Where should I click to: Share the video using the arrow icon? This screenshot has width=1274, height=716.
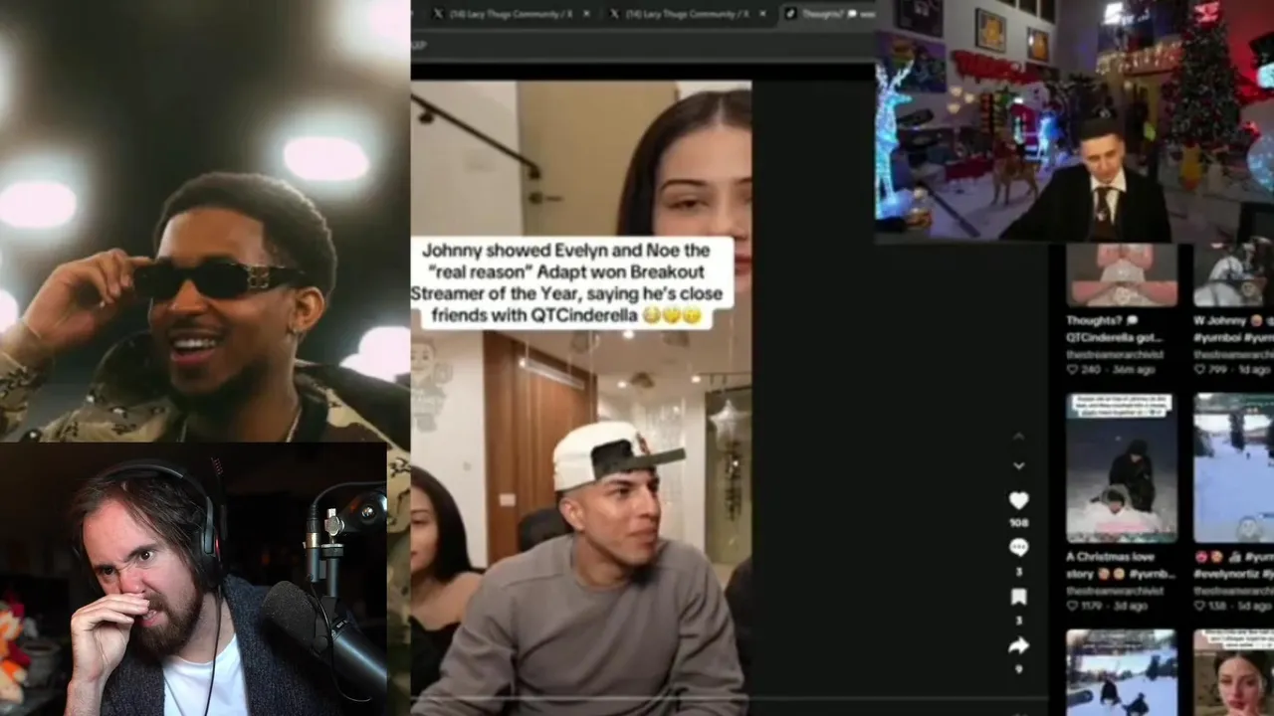click(1018, 645)
